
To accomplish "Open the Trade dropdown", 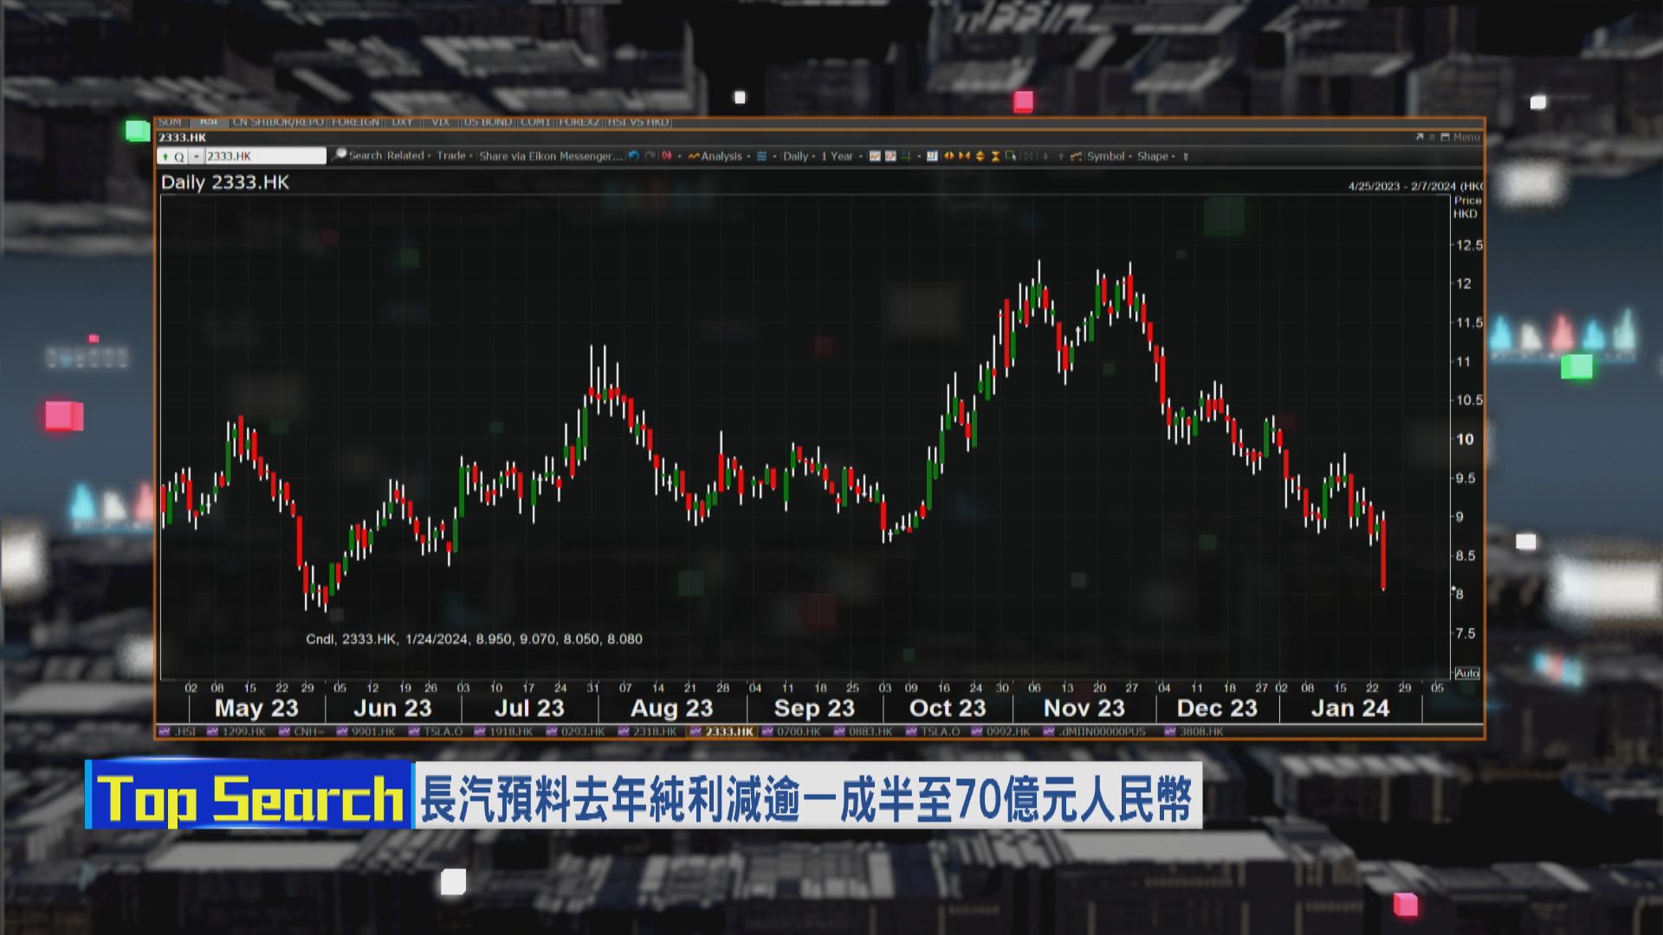I will click(x=455, y=156).
